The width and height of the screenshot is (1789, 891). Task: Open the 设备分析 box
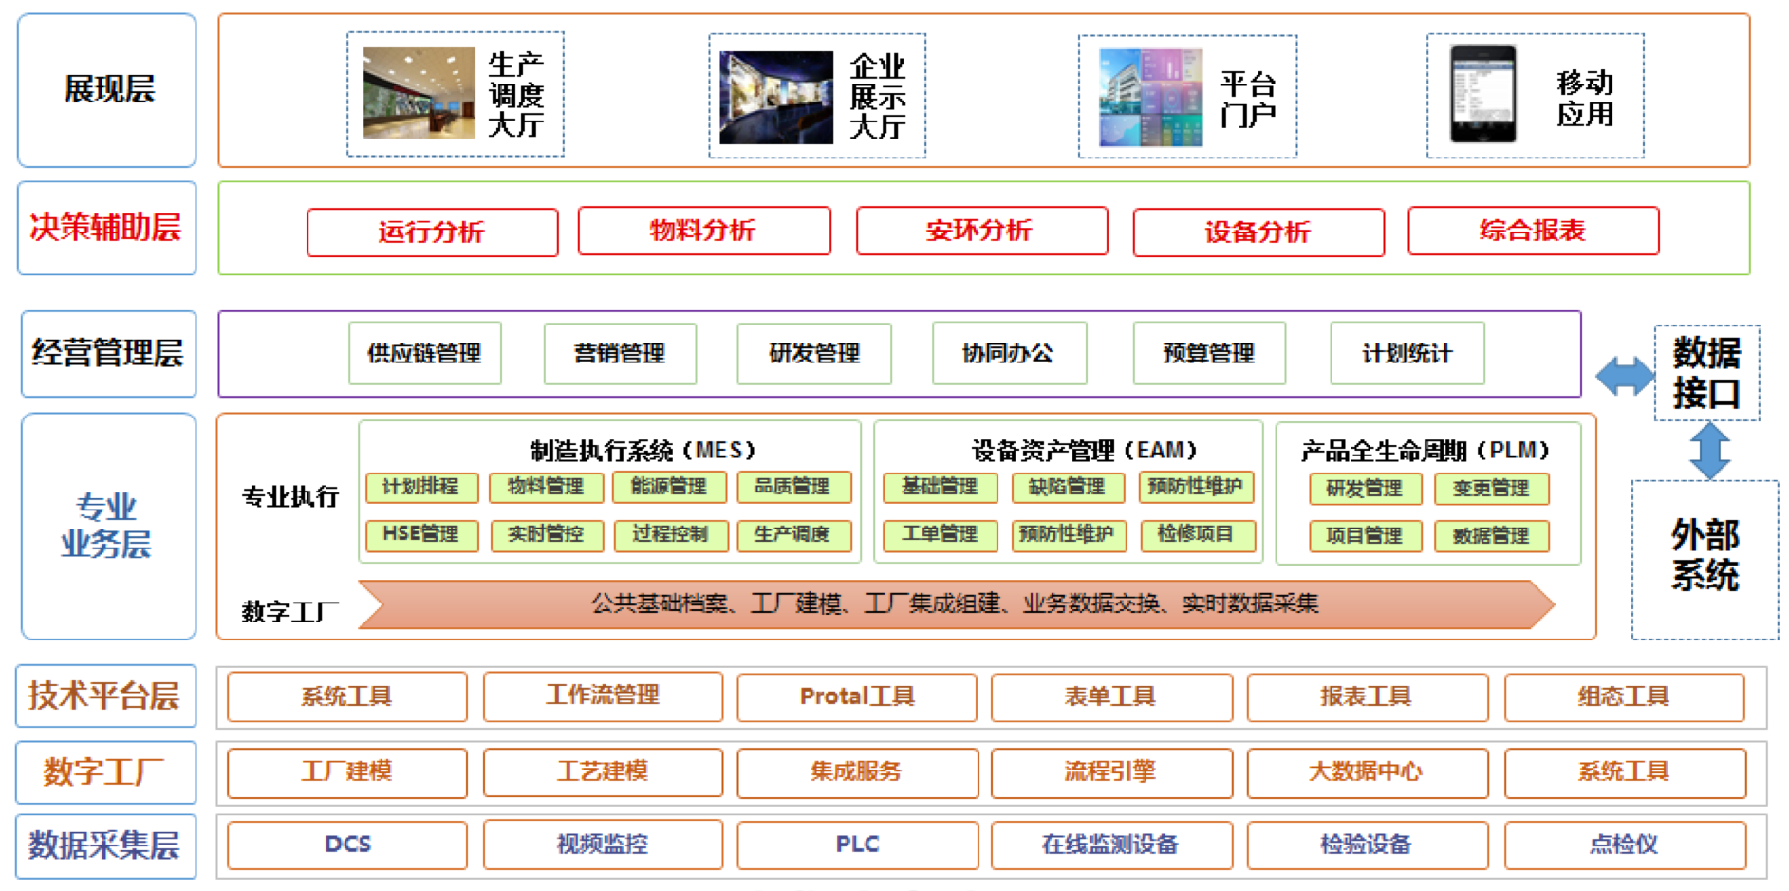click(1258, 232)
